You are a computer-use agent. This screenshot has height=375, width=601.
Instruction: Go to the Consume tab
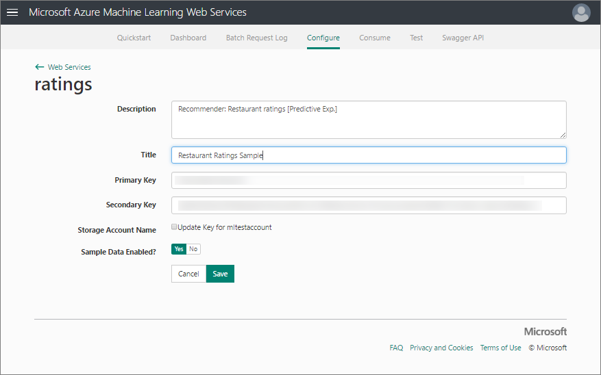coord(374,38)
